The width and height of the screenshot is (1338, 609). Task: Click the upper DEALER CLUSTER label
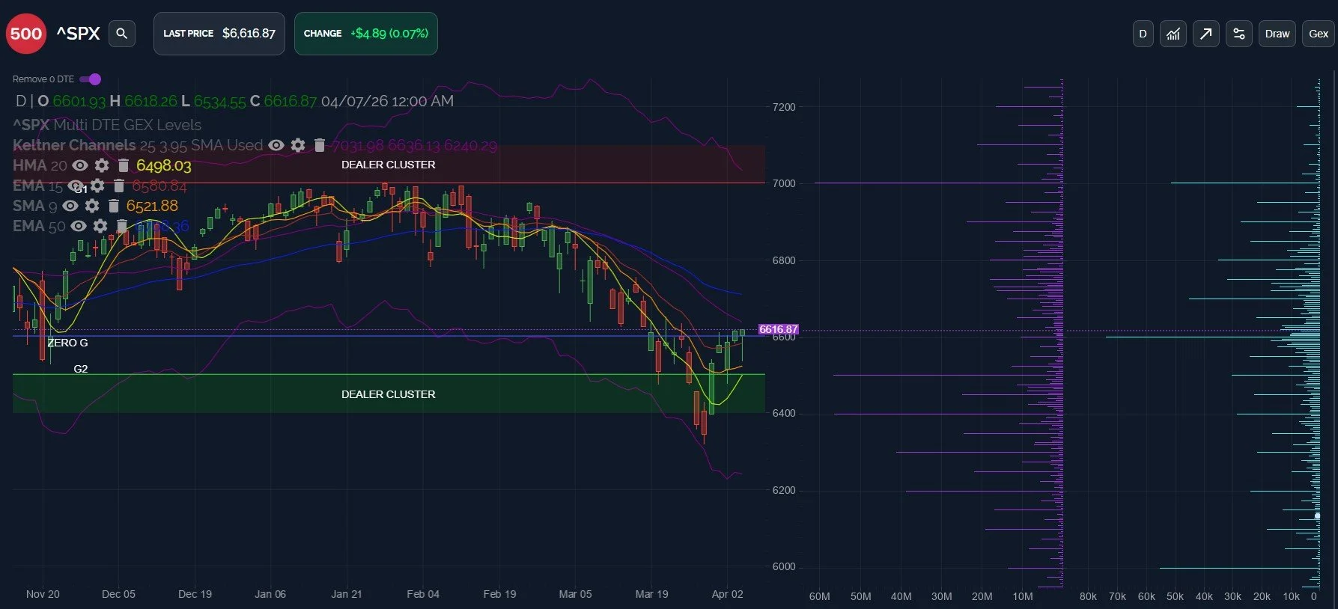click(388, 165)
